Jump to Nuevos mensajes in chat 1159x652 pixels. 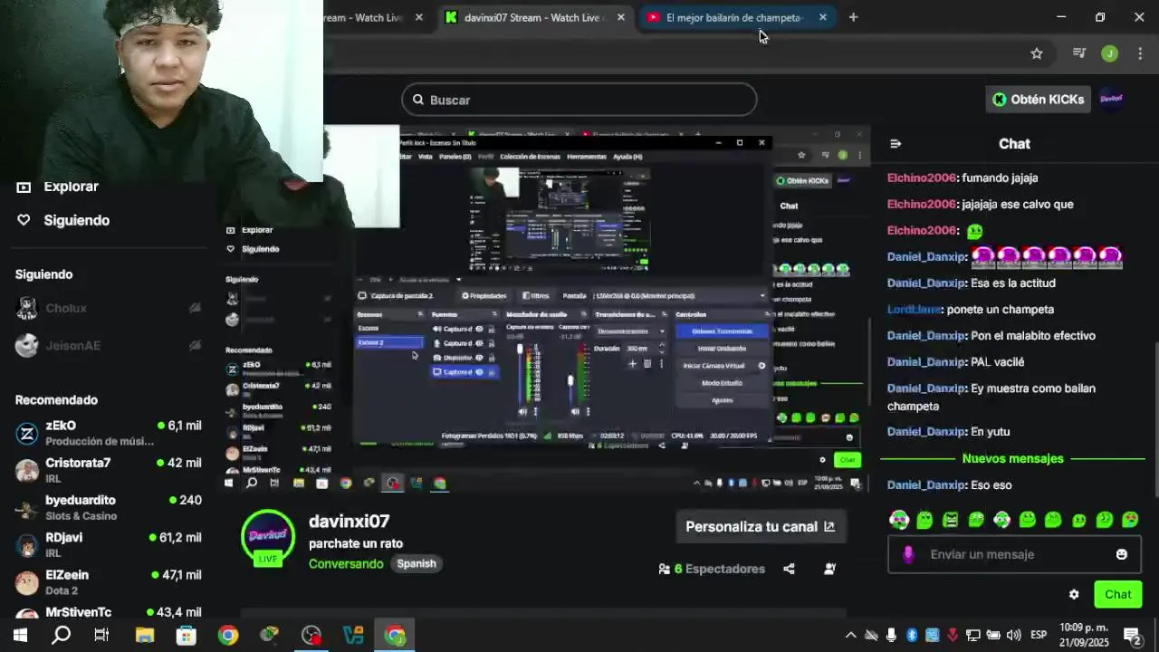(1012, 458)
